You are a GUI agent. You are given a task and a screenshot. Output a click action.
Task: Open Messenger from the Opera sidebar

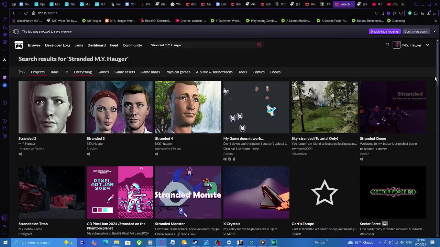[x=4, y=85]
